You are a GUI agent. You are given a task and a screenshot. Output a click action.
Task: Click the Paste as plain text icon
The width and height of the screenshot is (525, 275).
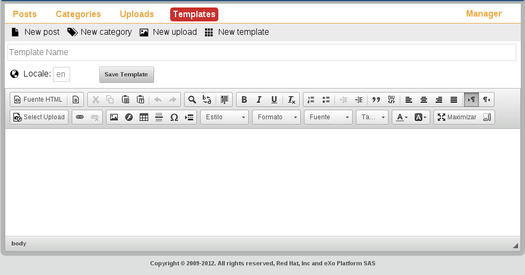[x=140, y=100]
